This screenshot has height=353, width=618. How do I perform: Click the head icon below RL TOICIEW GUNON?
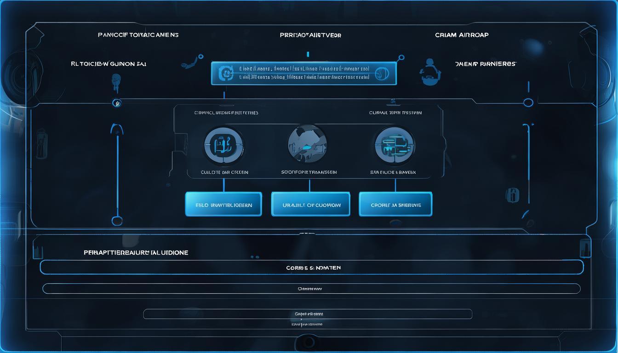116,82
